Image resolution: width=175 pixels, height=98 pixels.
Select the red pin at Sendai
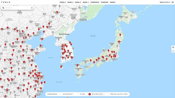point(119,42)
